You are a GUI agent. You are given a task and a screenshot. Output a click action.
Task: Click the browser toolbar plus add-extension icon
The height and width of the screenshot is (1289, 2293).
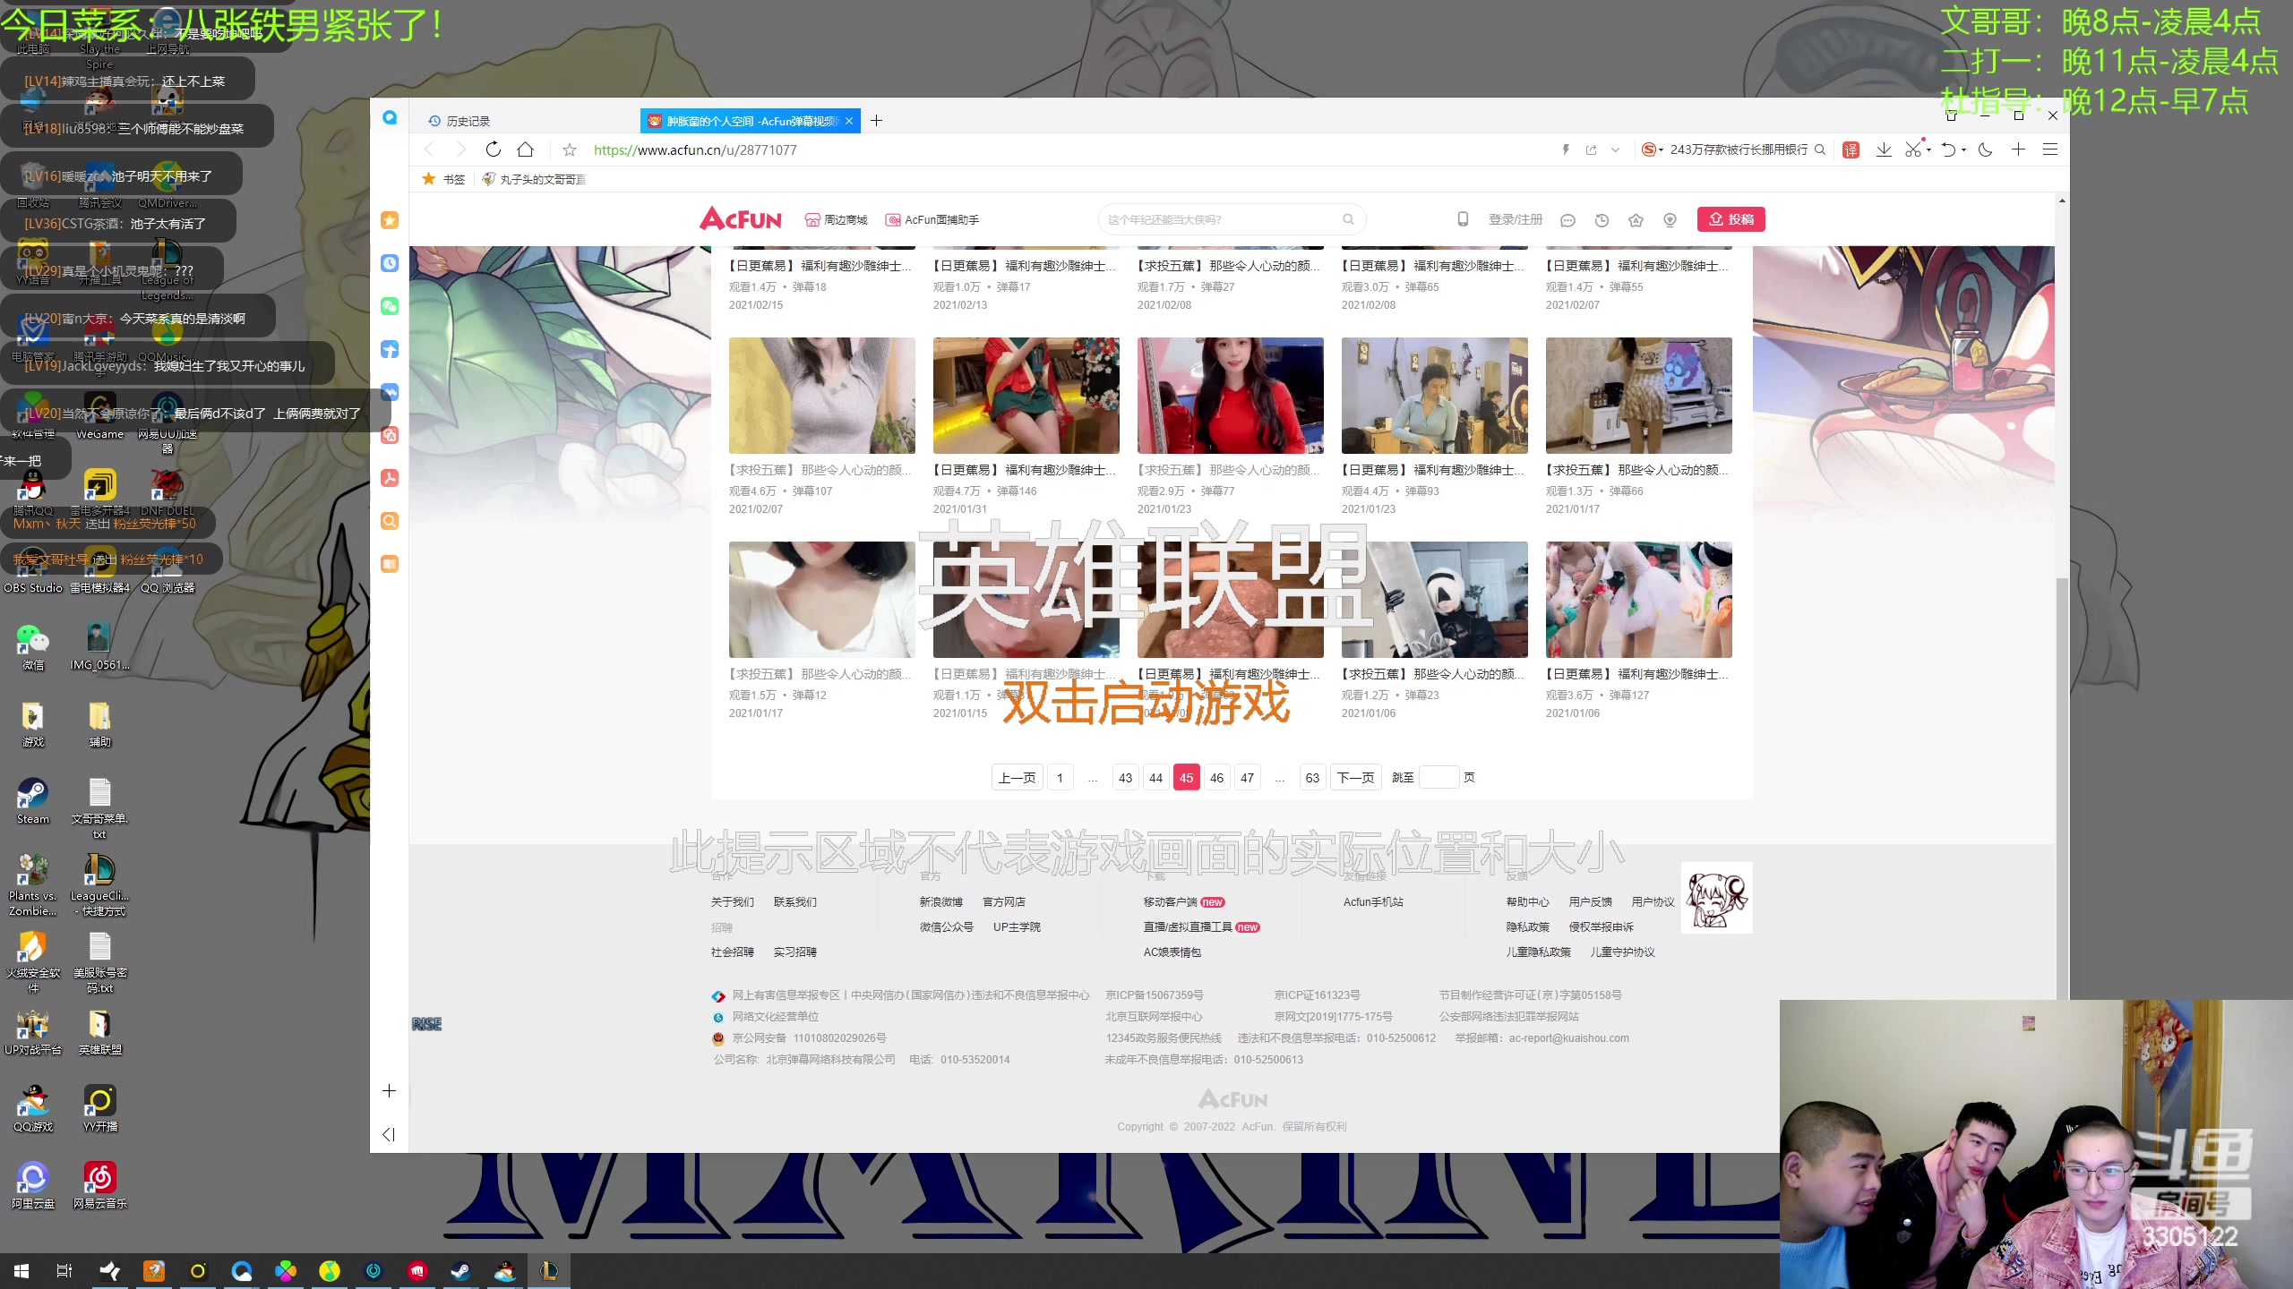tap(2018, 149)
